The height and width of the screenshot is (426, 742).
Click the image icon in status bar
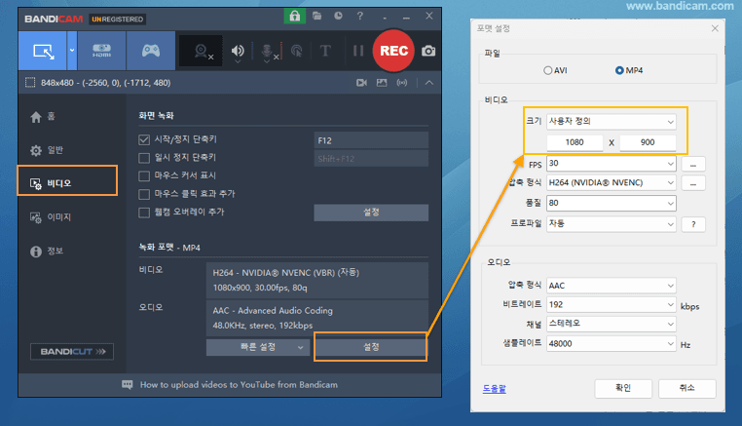tap(382, 83)
